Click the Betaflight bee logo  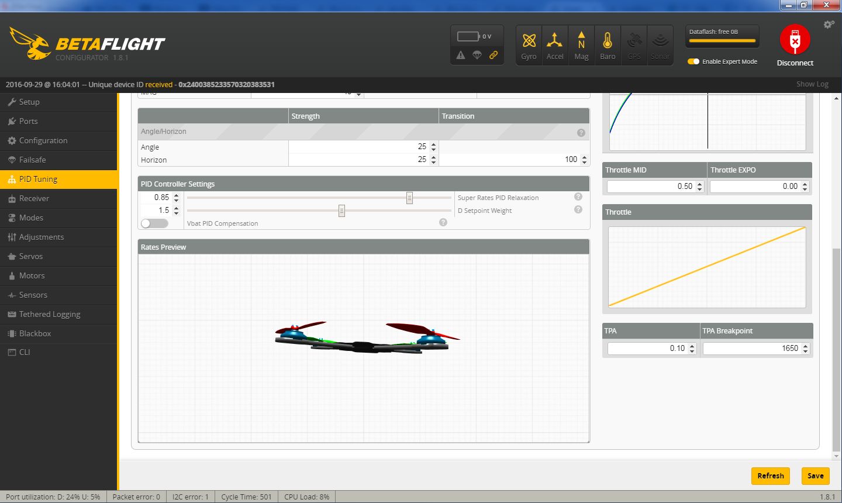pyautogui.click(x=30, y=43)
